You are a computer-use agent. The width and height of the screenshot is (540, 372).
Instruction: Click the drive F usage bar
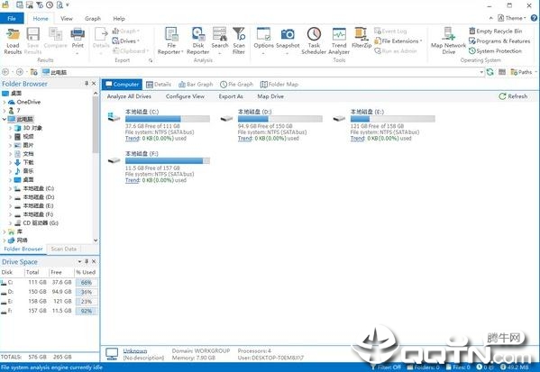coord(168,160)
